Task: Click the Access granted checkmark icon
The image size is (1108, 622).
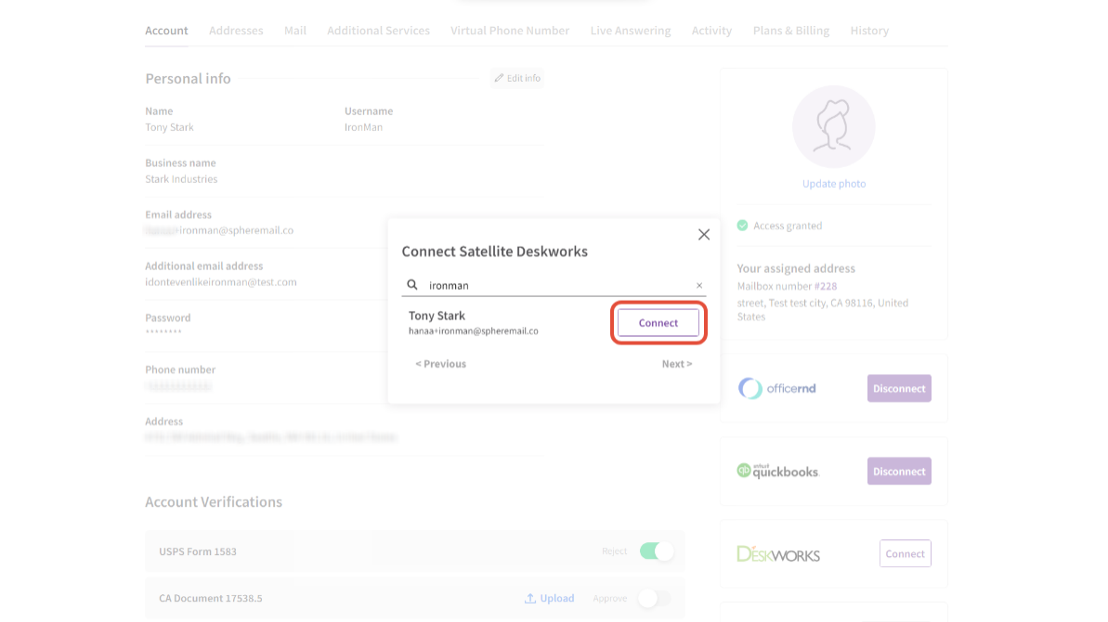Action: pyautogui.click(x=743, y=226)
